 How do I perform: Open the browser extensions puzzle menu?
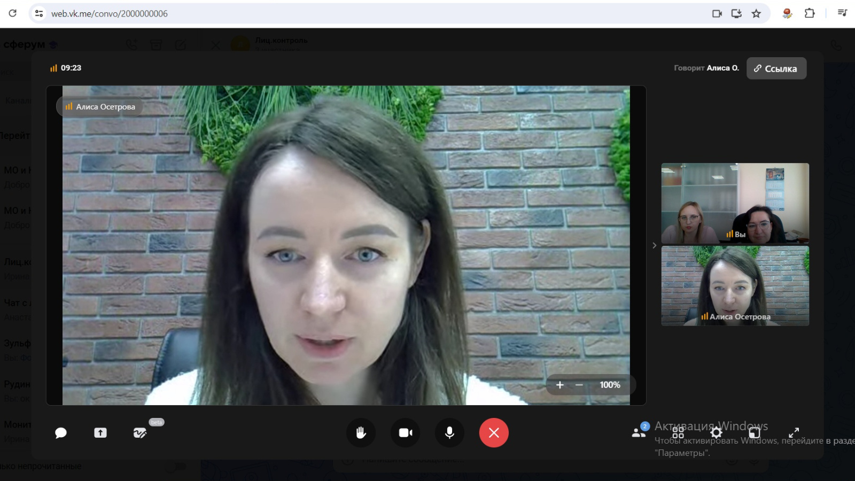pos(810,13)
